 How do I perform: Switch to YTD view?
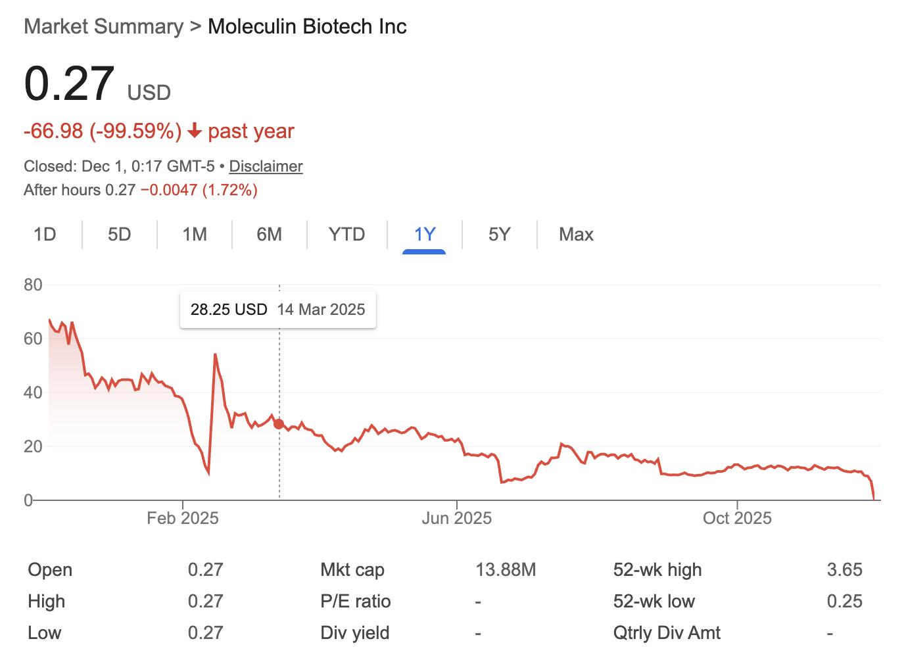(346, 234)
